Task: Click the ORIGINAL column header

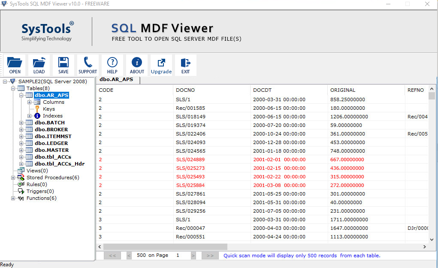Action: click(366, 90)
